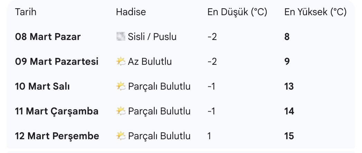
Task: Click the low temperature 1 for 12 Mart
Action: (209, 136)
